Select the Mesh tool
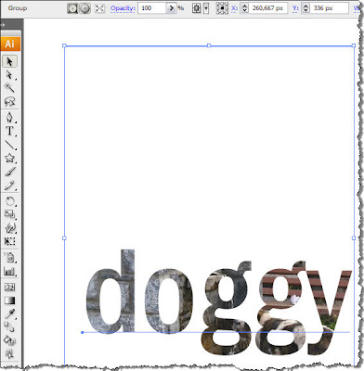364x371 pixels. coord(9,288)
